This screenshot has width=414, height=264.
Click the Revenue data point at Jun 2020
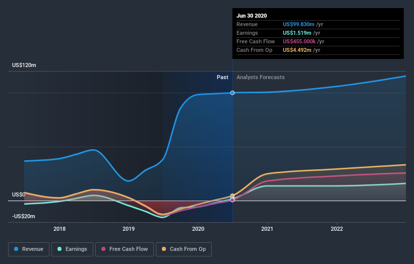tap(232, 93)
